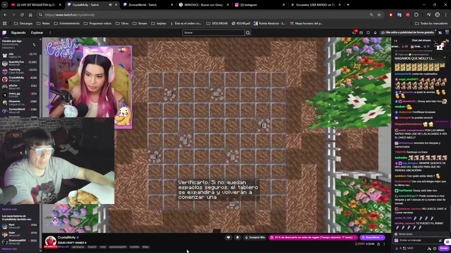
Task: Open the Ruleta Aleatoria bookmark
Action: point(269,24)
